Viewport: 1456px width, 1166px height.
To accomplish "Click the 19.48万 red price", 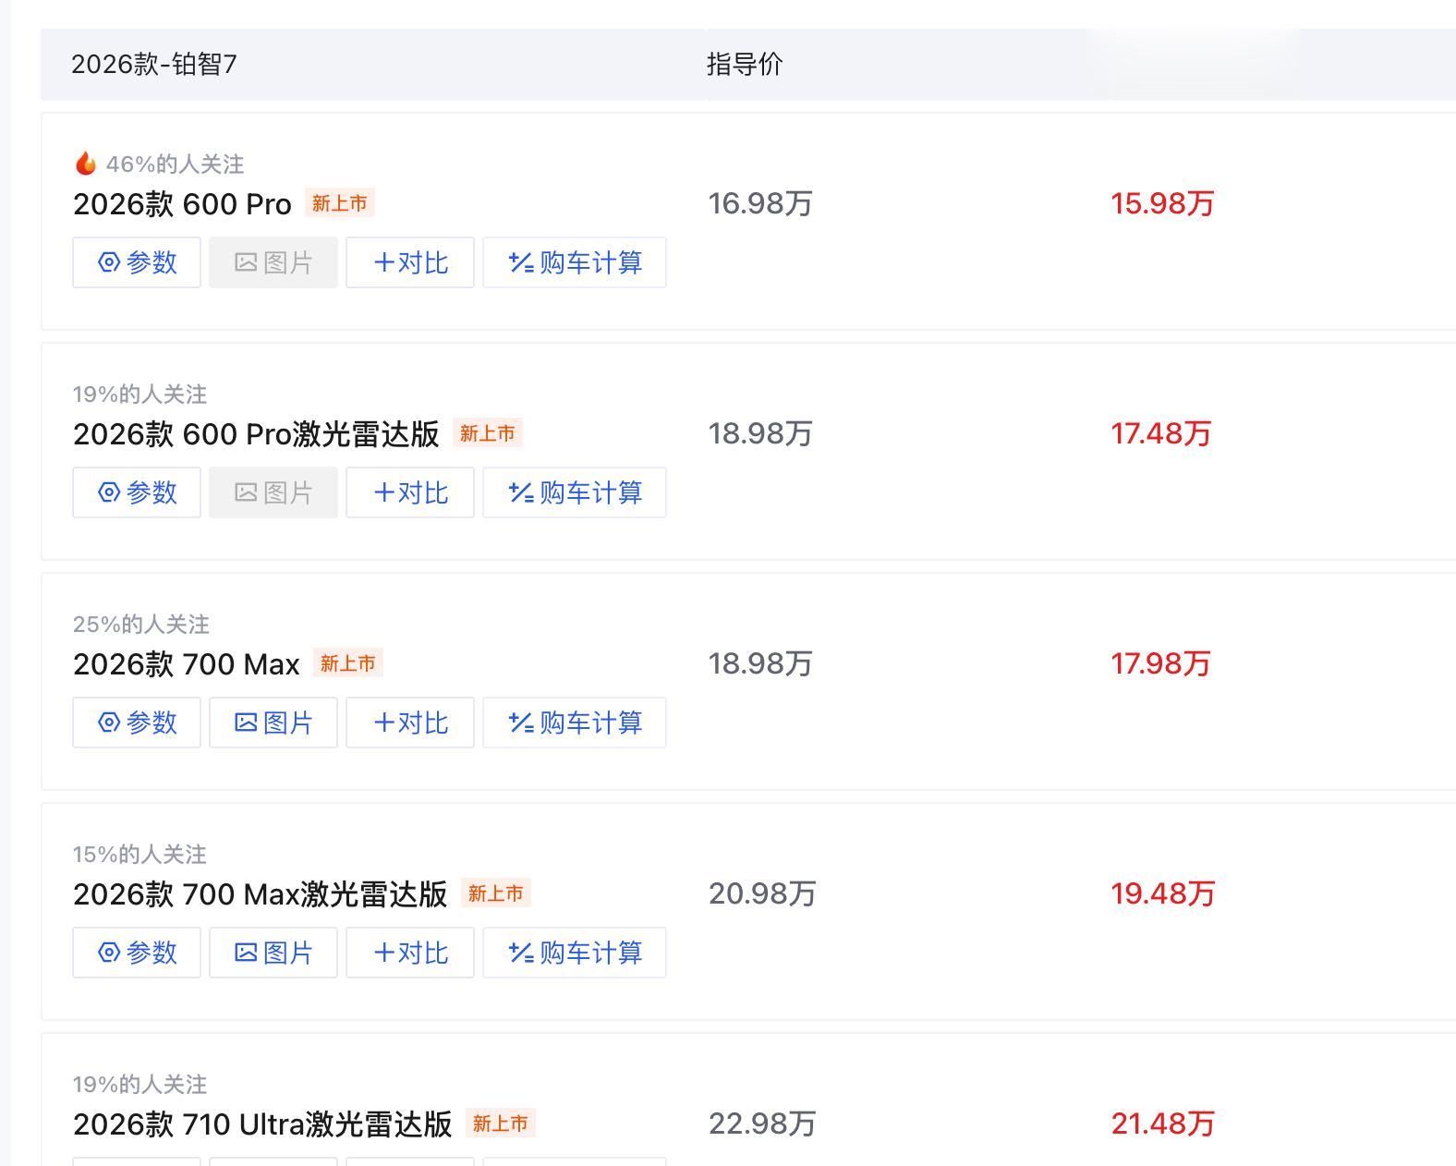I will click(x=1162, y=894).
